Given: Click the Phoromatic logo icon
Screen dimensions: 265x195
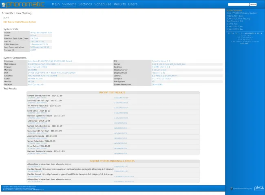Looking at the screenshot, I should (4, 5).
